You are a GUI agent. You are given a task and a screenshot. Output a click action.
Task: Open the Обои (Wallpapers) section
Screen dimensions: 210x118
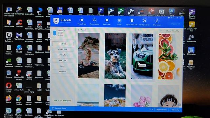tap(119, 22)
